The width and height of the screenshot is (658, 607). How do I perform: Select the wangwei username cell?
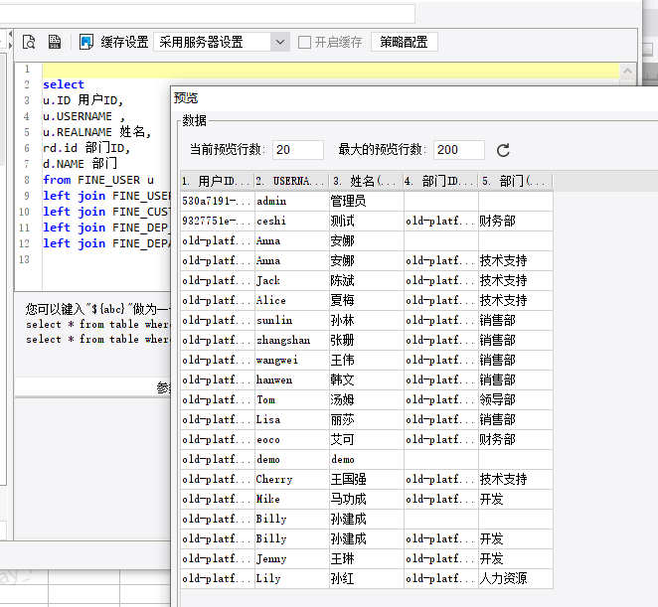(291, 360)
